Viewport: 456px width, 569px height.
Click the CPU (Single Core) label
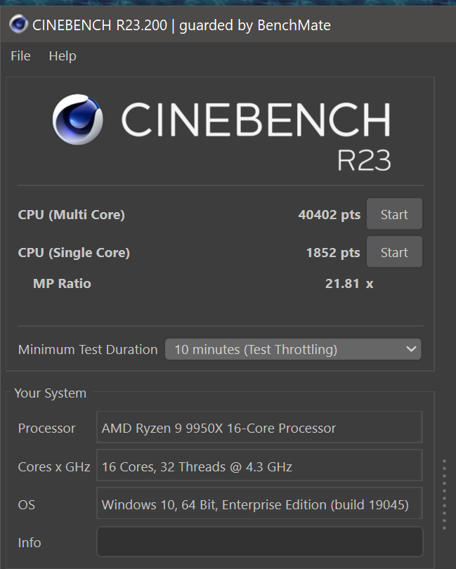point(74,253)
